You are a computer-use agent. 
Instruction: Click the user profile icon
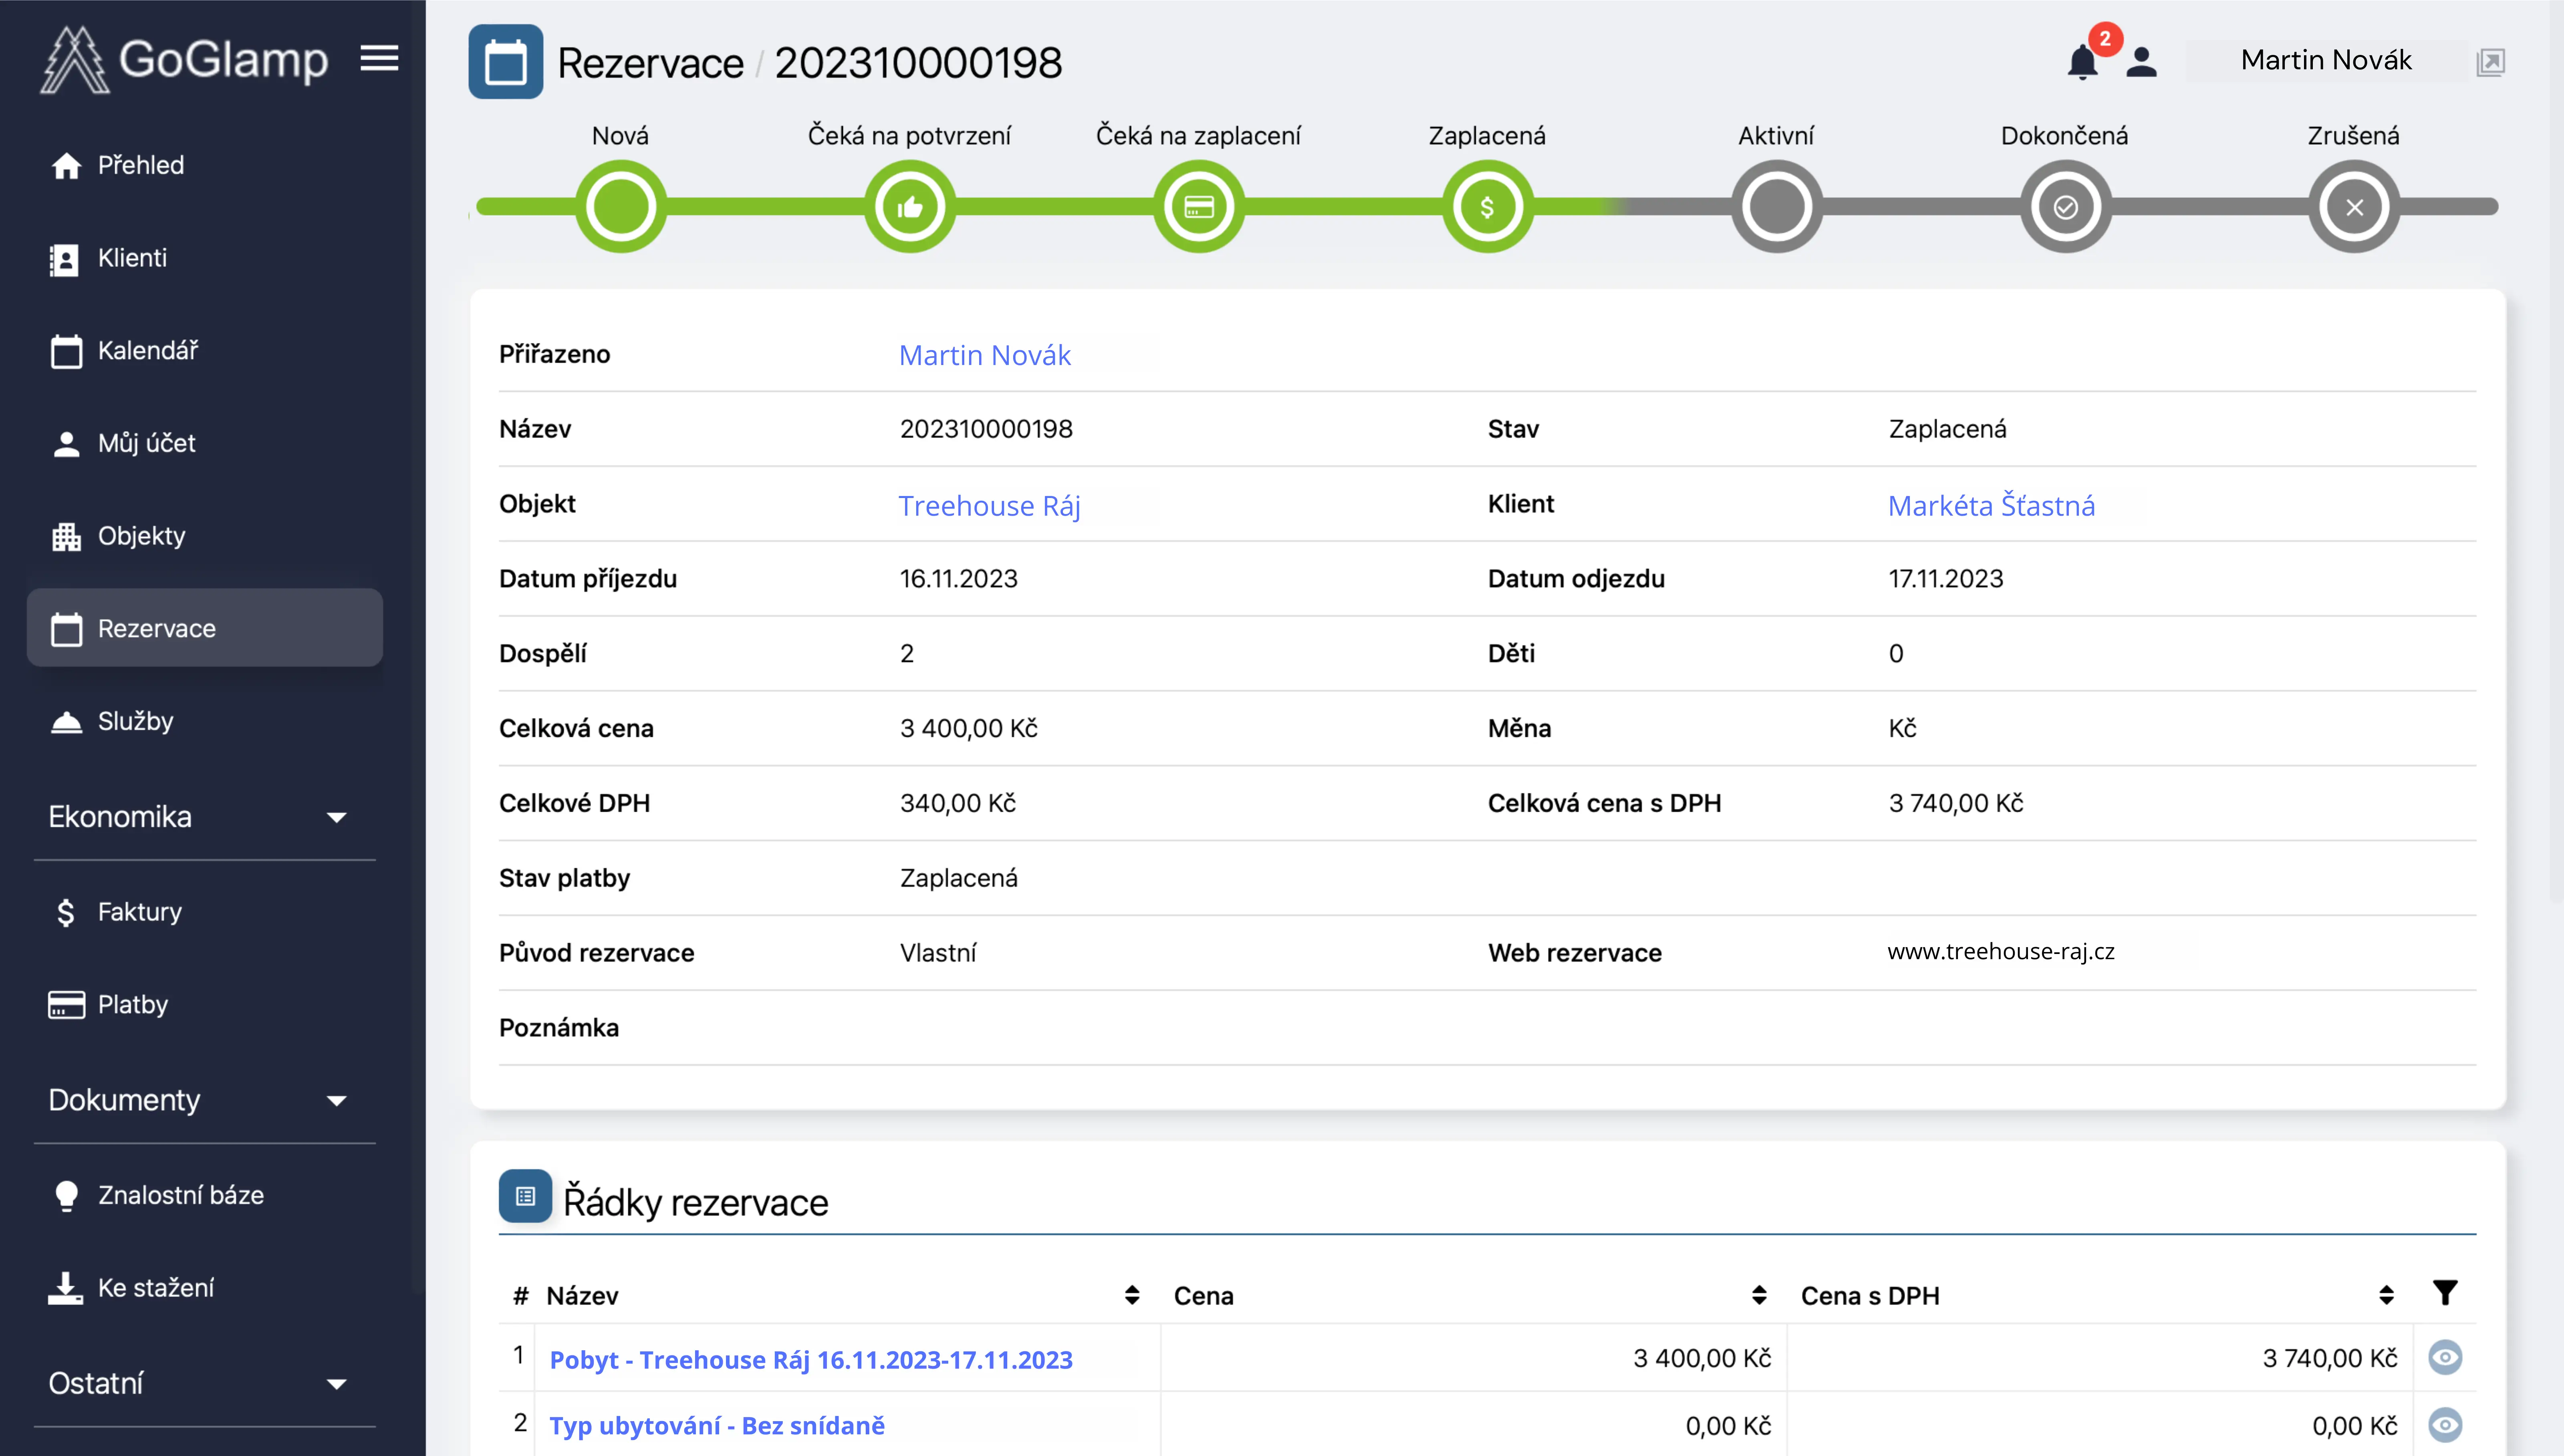[2141, 62]
